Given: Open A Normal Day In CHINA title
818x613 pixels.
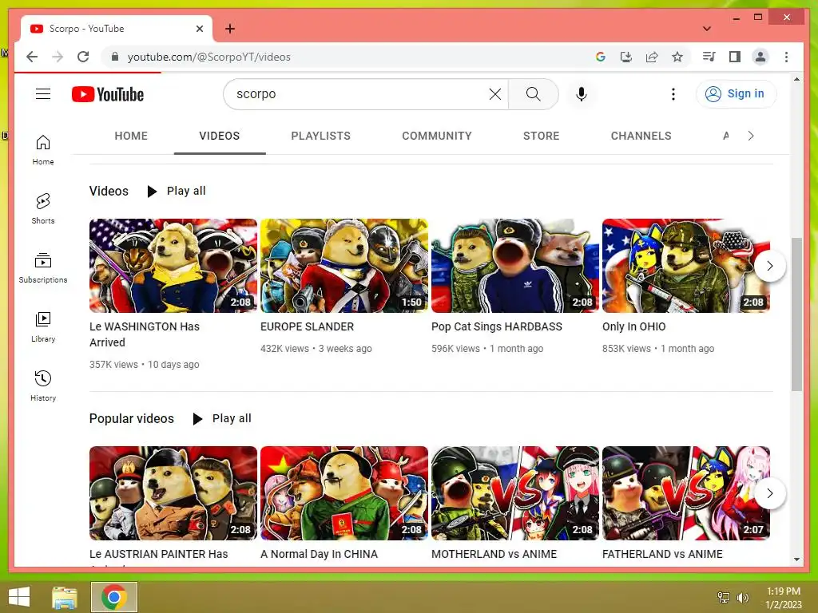Looking at the screenshot, I should click(319, 554).
